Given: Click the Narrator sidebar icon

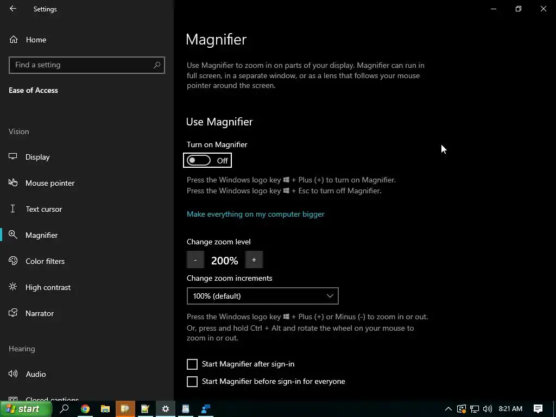Looking at the screenshot, I should click(x=13, y=313).
